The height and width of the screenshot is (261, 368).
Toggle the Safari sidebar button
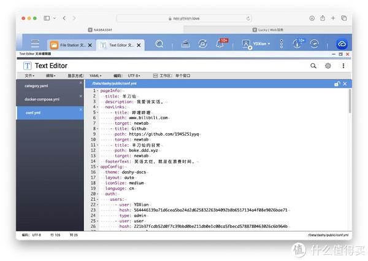[47, 18]
